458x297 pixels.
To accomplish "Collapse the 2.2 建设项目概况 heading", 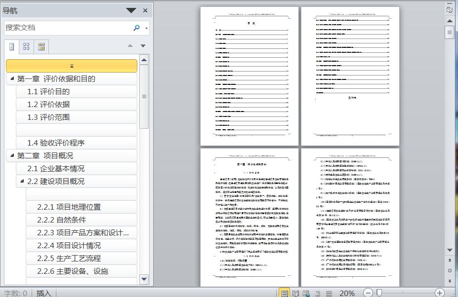I will pyautogui.click(x=22, y=182).
